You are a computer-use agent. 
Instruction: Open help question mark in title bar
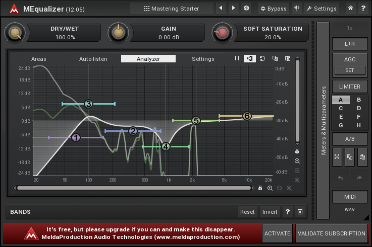pos(363,8)
